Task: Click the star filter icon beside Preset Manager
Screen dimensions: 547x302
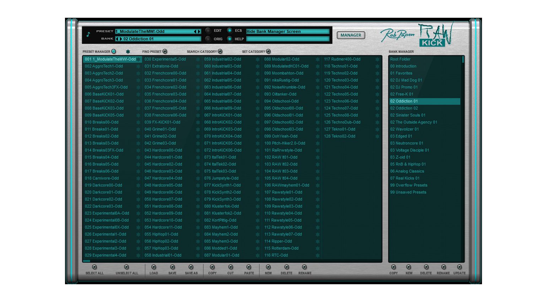Action: click(128, 52)
